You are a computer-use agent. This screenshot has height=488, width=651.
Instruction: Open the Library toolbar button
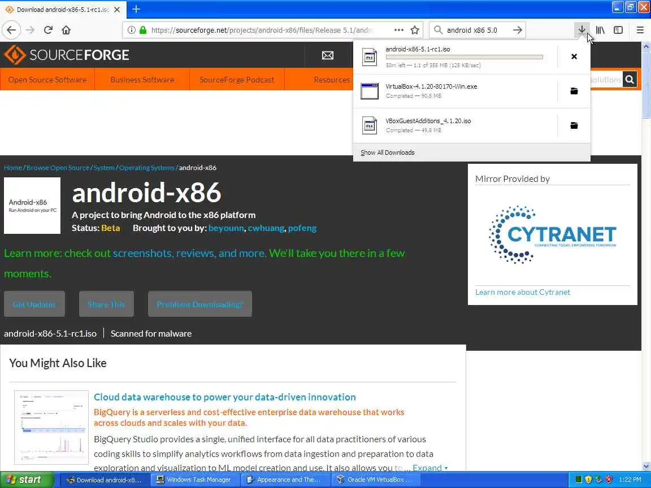(600, 30)
